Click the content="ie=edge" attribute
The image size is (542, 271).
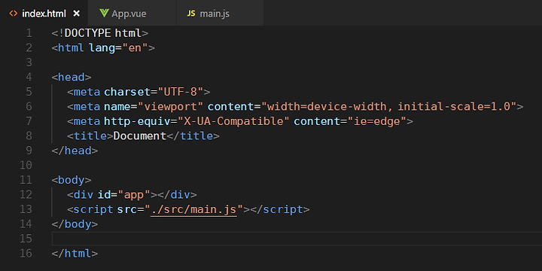[x=350, y=121]
